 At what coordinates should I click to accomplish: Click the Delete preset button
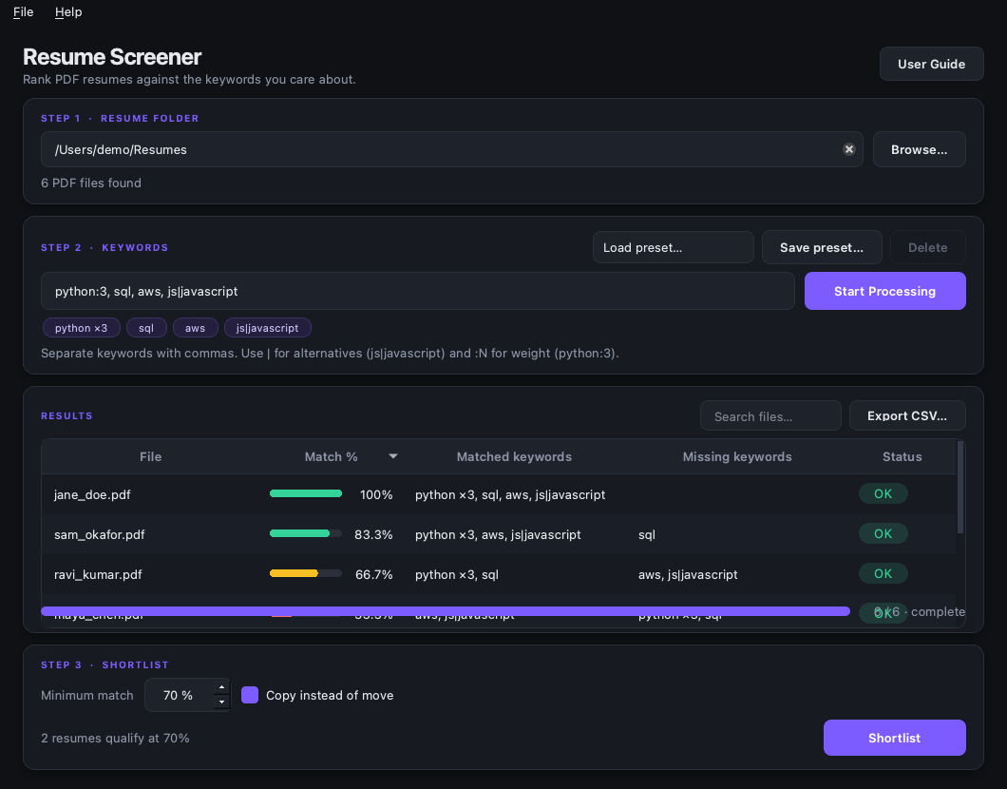pyautogui.click(x=927, y=247)
